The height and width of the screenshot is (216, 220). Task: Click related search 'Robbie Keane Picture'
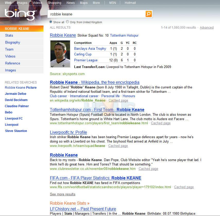[21, 88]
